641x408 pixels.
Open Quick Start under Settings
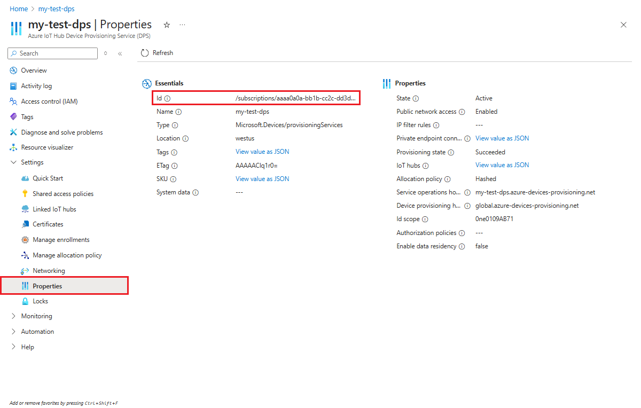48,178
